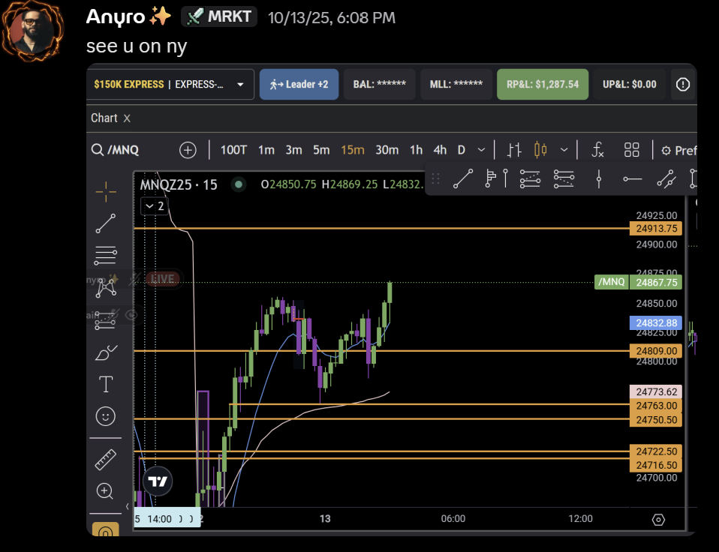Collapse the indicators list via the 2 expander

tap(154, 205)
